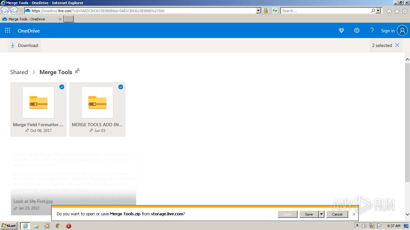Click into the Search box

click(x=326, y=11)
